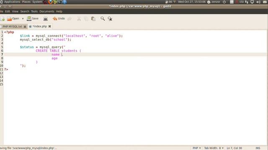268x150 pixels.
Task: Switch to the PHP MYSQL.txt tab
Action: 12,27
